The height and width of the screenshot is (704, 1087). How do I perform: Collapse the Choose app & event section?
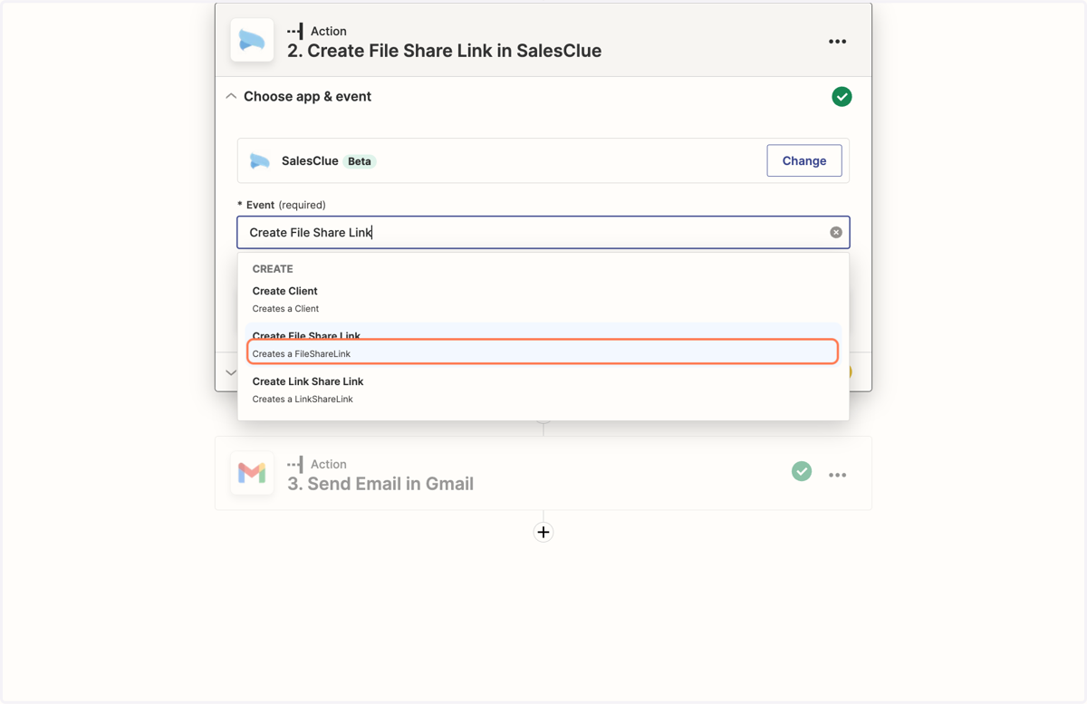tap(231, 96)
